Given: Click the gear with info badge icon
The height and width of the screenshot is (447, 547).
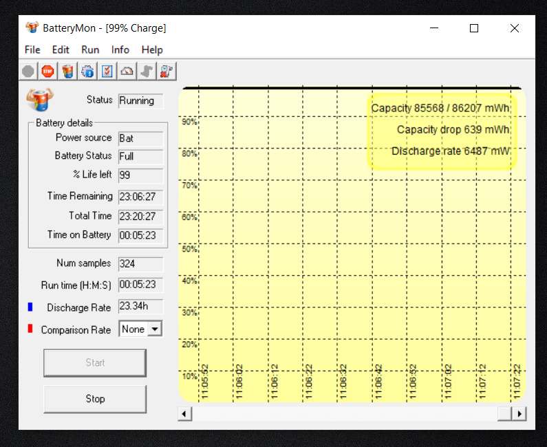Looking at the screenshot, I should [87, 71].
